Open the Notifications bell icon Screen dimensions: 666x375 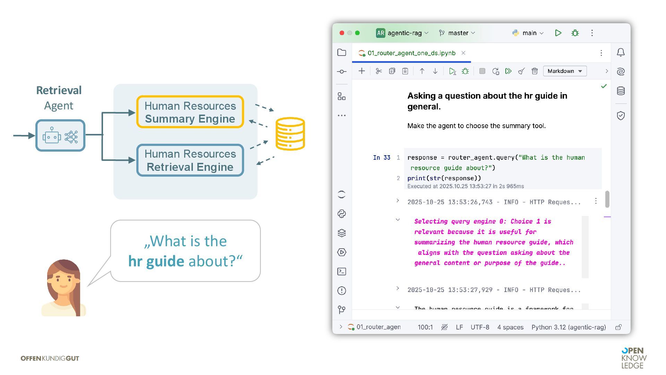(x=621, y=52)
